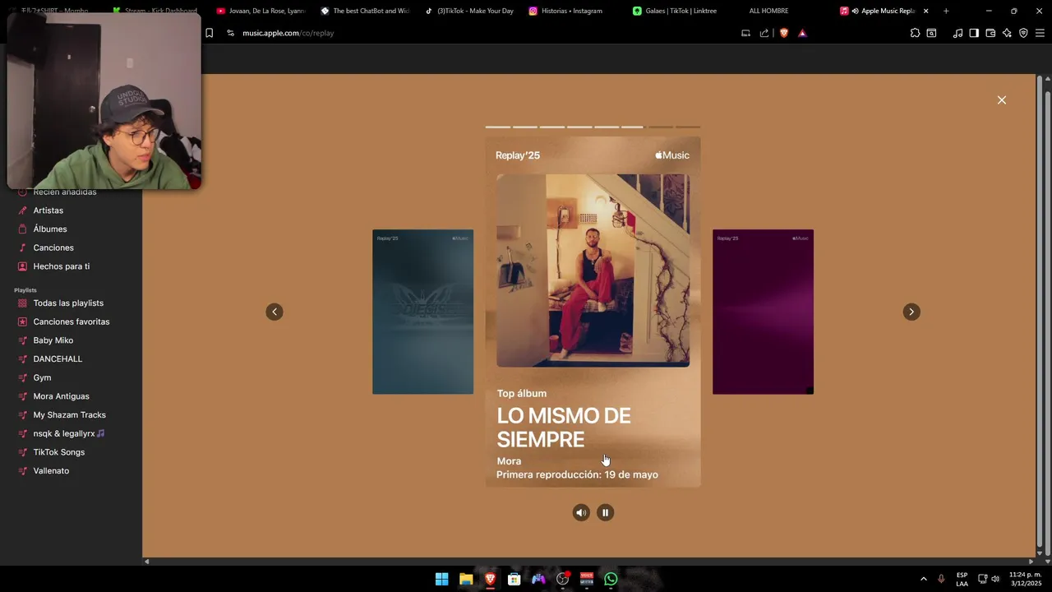Click the Lo Mismo de Siempre album cover

(x=593, y=270)
